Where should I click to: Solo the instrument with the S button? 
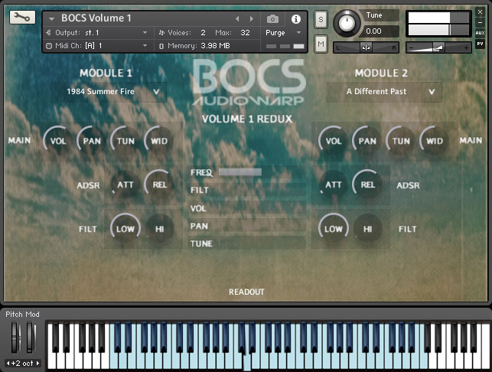tap(321, 19)
